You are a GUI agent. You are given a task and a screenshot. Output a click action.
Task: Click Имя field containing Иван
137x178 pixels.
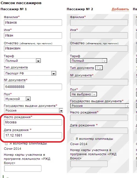click(x=33, y=35)
